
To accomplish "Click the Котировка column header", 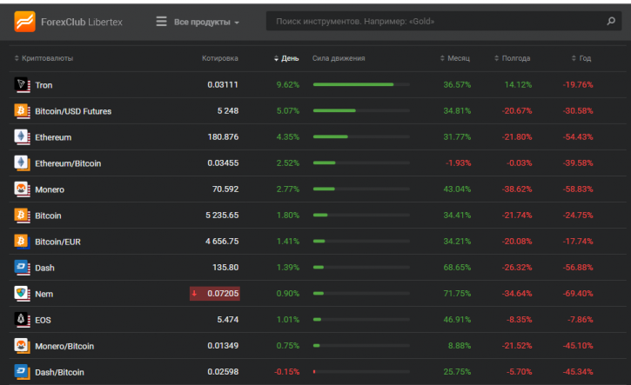I will [219, 58].
